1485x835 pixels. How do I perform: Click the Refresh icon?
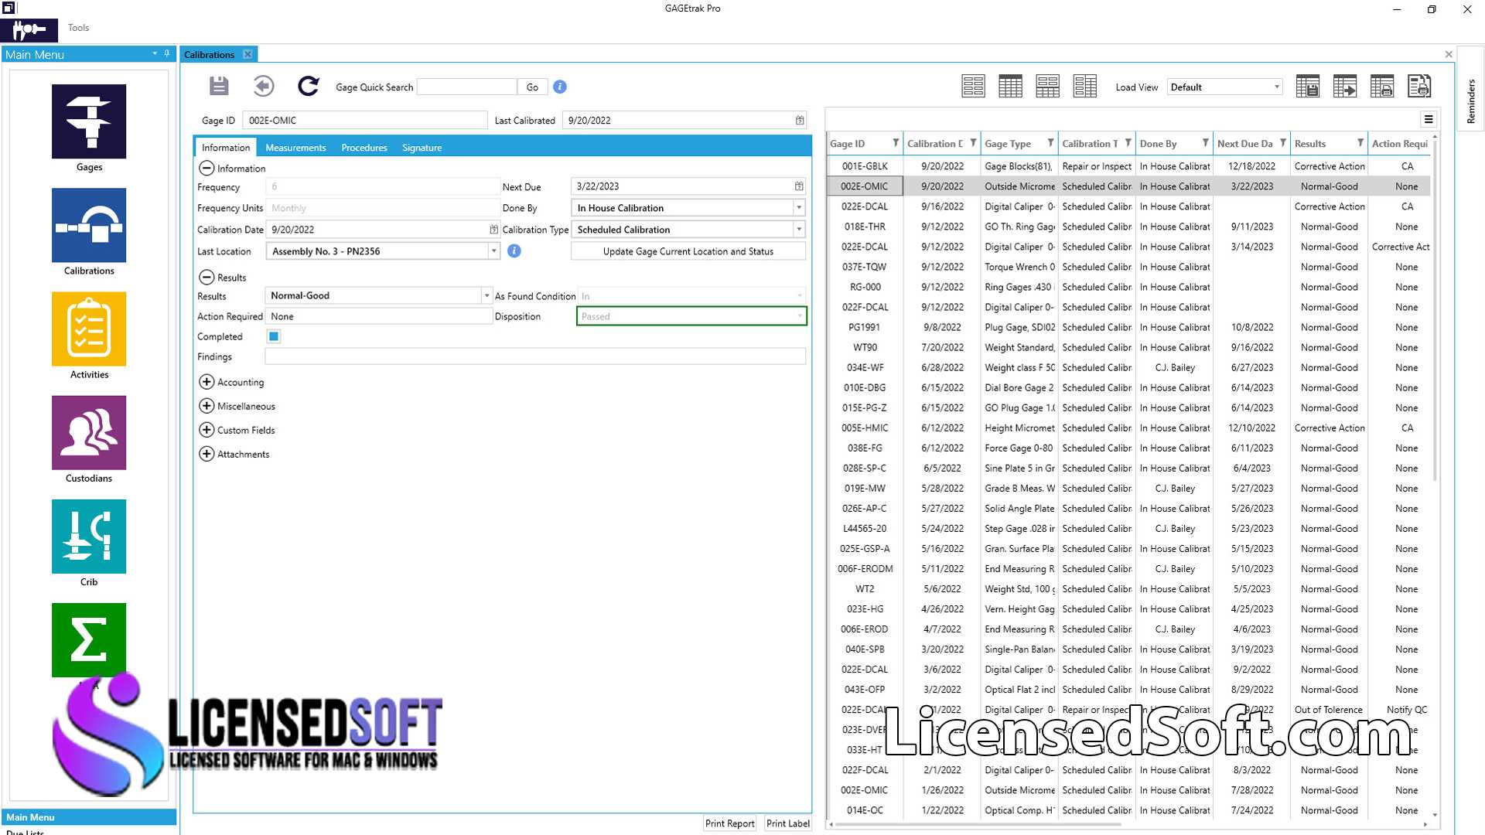pyautogui.click(x=309, y=86)
